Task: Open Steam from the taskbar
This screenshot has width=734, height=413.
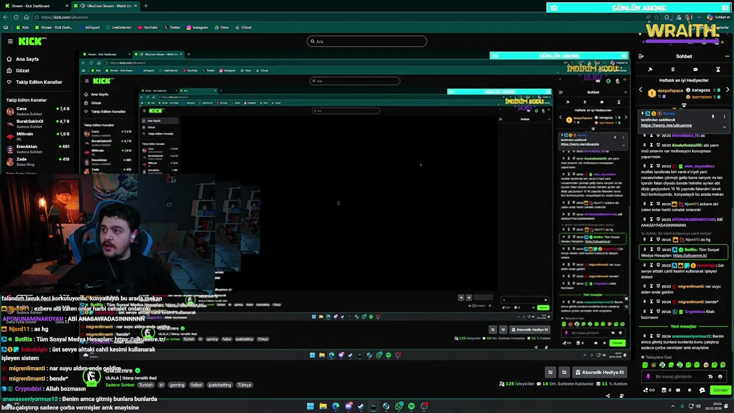Action: (361, 406)
